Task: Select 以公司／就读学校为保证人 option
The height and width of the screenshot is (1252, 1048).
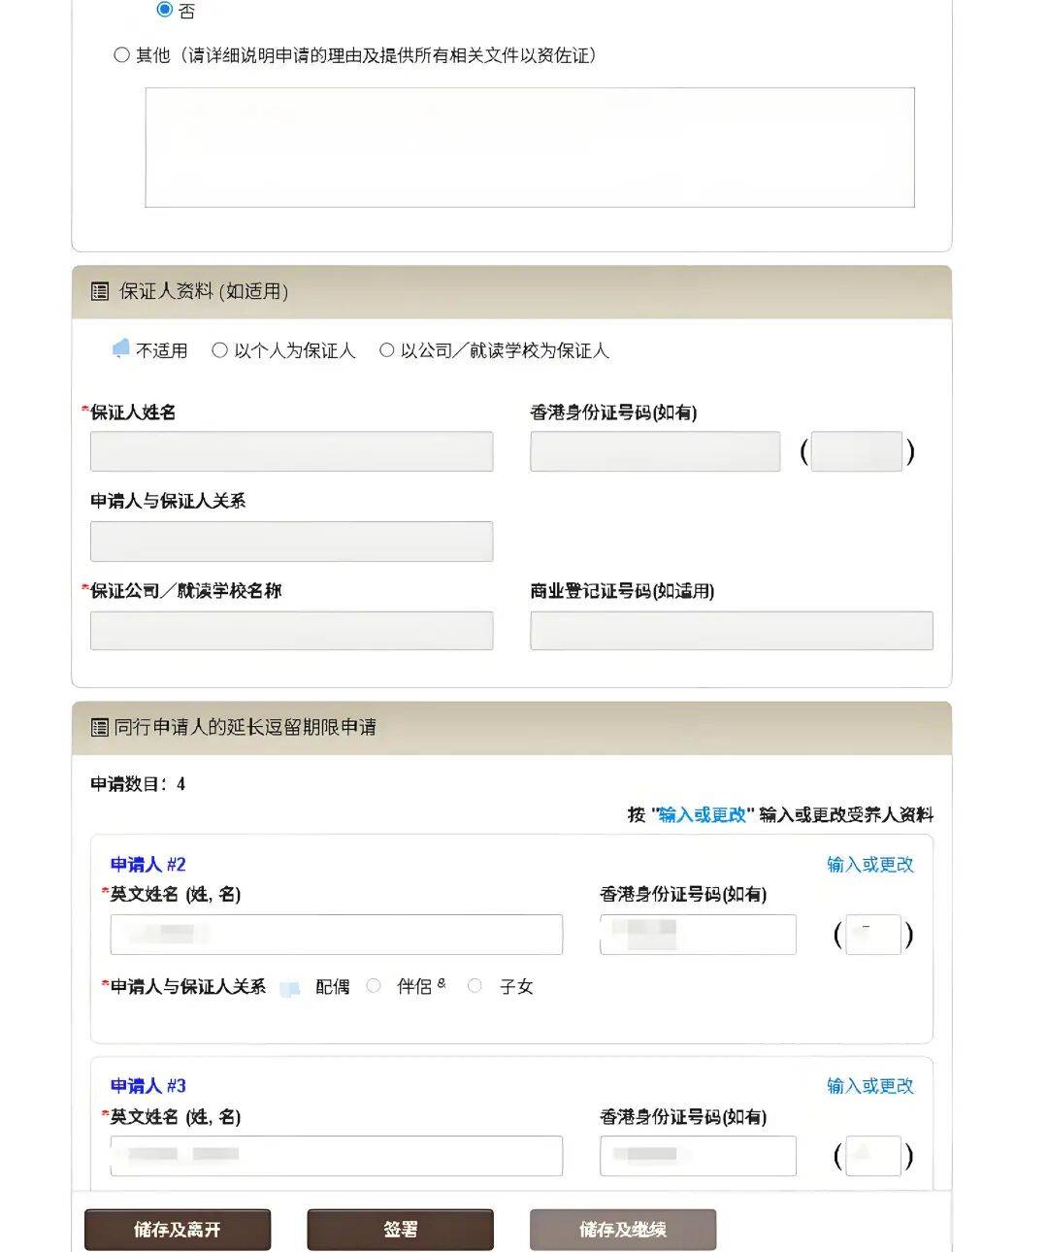Action: point(387,350)
